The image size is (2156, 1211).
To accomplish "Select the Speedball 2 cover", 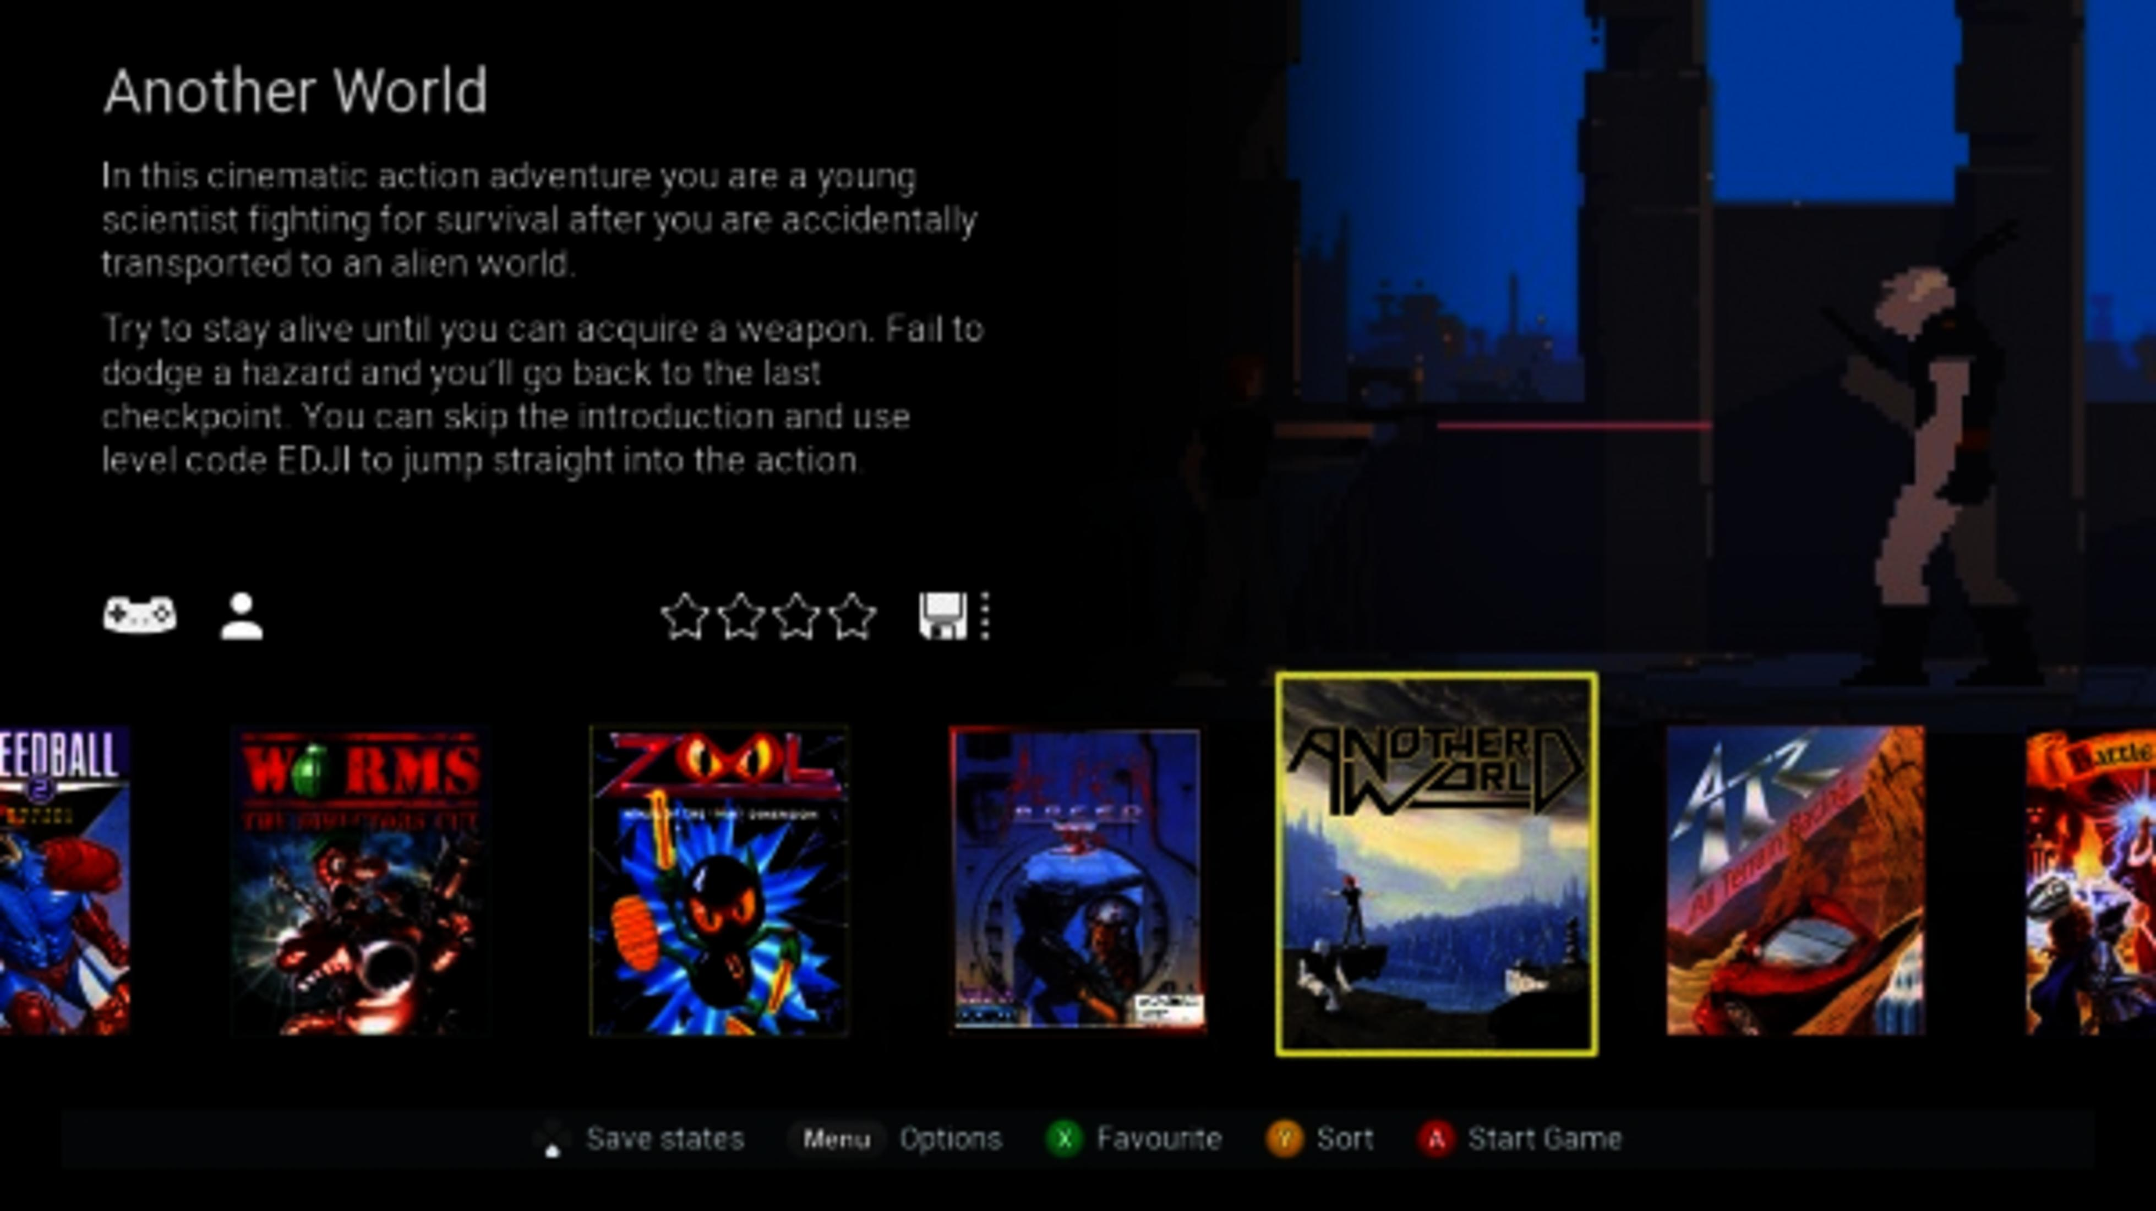I will [64, 881].
